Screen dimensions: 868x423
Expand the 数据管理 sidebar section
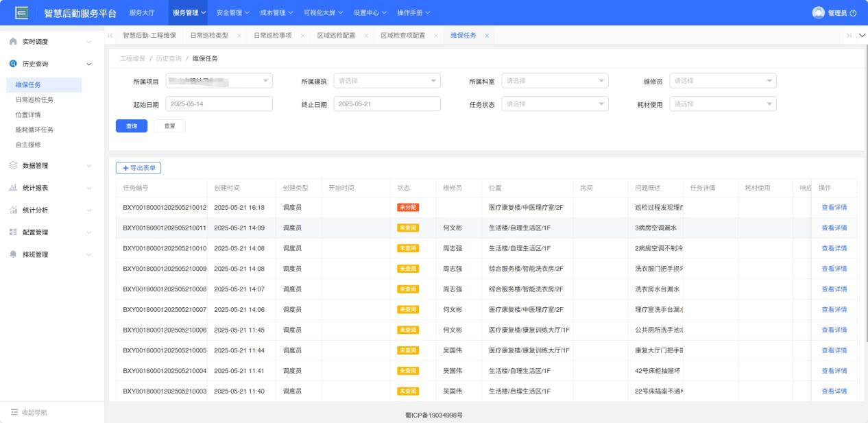coord(88,165)
